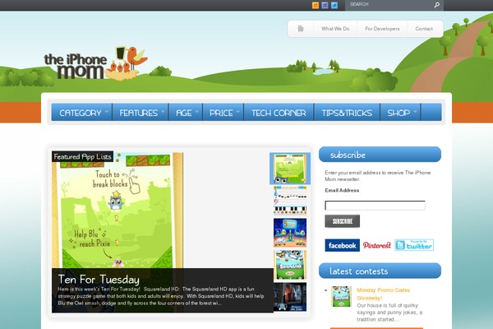Click the search magnifier icon

point(437,5)
